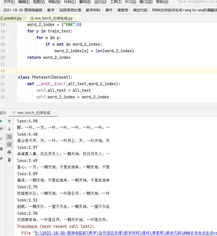This screenshot has width=217, height=236.
Task: Rerun the script with green run icon
Action: pos(1,121)
